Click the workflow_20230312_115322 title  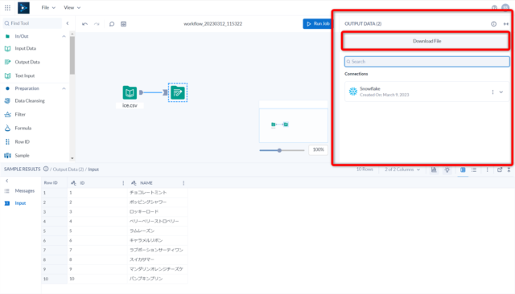(x=212, y=23)
